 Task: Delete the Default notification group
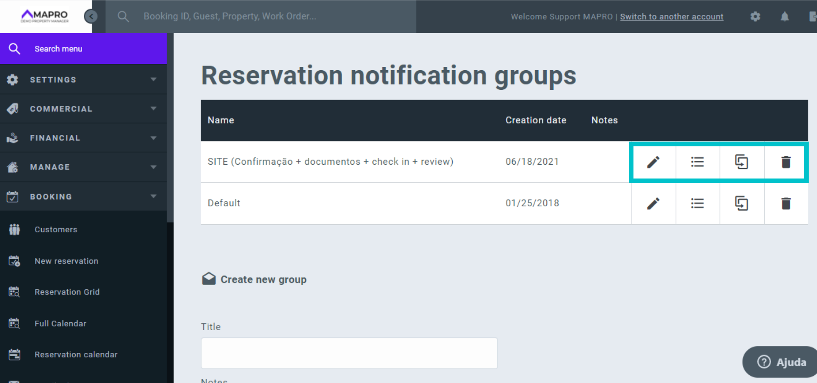tap(786, 203)
